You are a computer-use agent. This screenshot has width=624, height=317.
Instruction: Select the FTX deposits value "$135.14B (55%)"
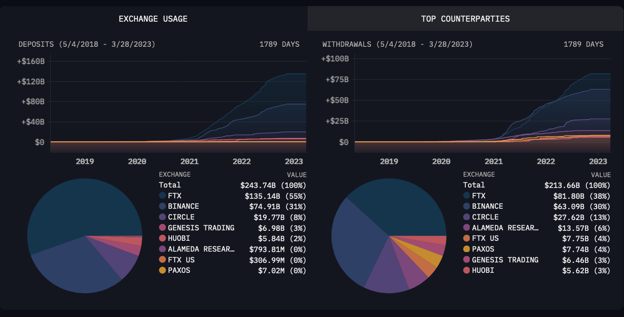coord(276,196)
